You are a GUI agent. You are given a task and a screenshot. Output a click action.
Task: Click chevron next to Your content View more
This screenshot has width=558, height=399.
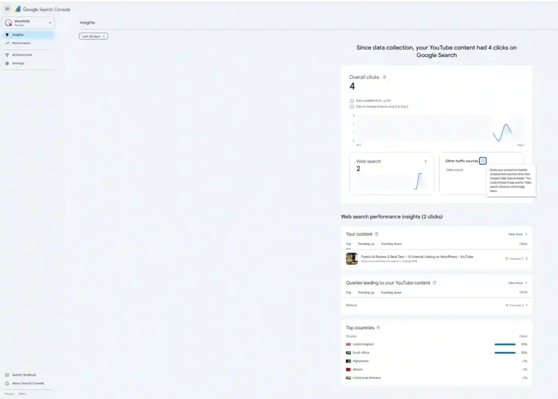click(526, 234)
